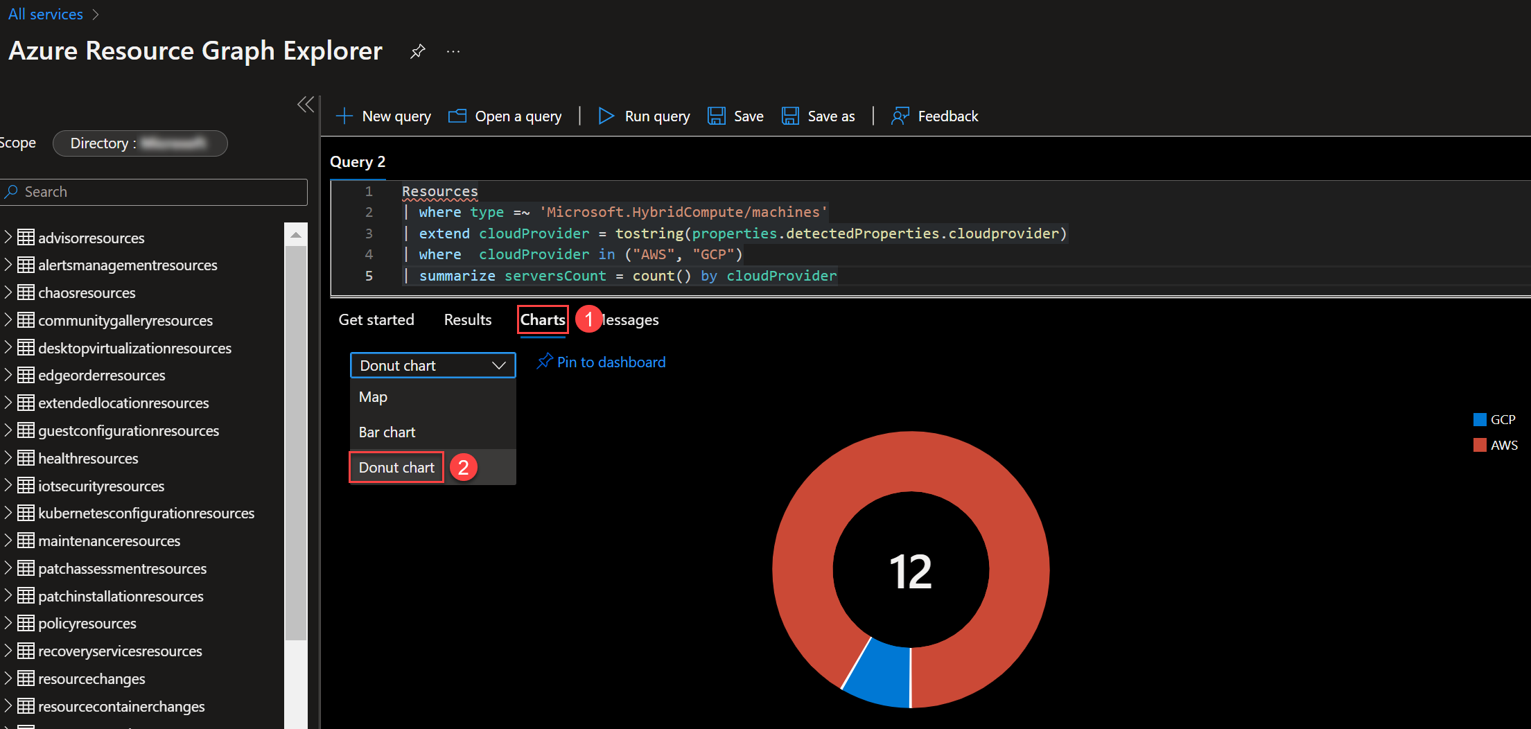Image resolution: width=1531 pixels, height=729 pixels.
Task: Click the sidebar Search input field
Action: coord(154,192)
